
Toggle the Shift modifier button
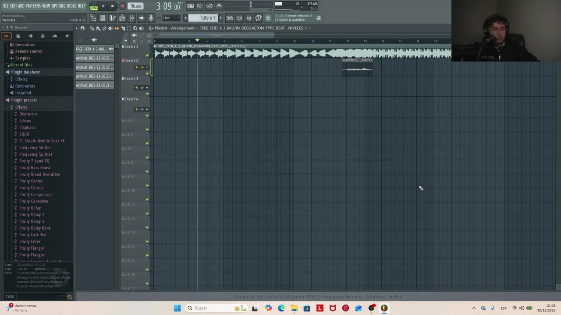tap(229, 18)
